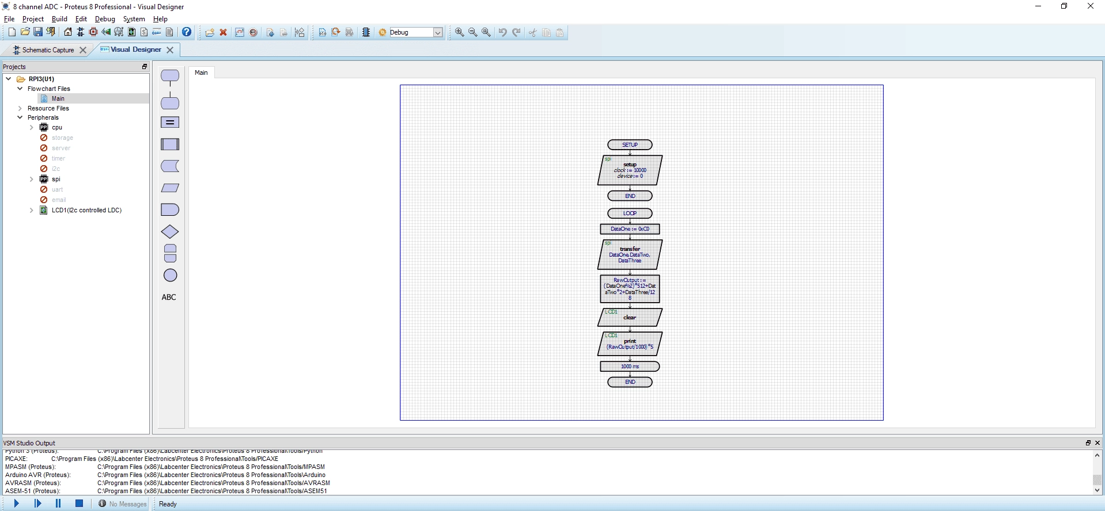Select Main under Flowchart Files
The height and width of the screenshot is (511, 1105).
pos(58,98)
